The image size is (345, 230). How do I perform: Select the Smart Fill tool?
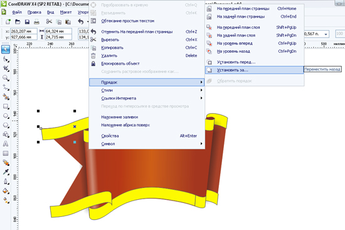[6, 97]
